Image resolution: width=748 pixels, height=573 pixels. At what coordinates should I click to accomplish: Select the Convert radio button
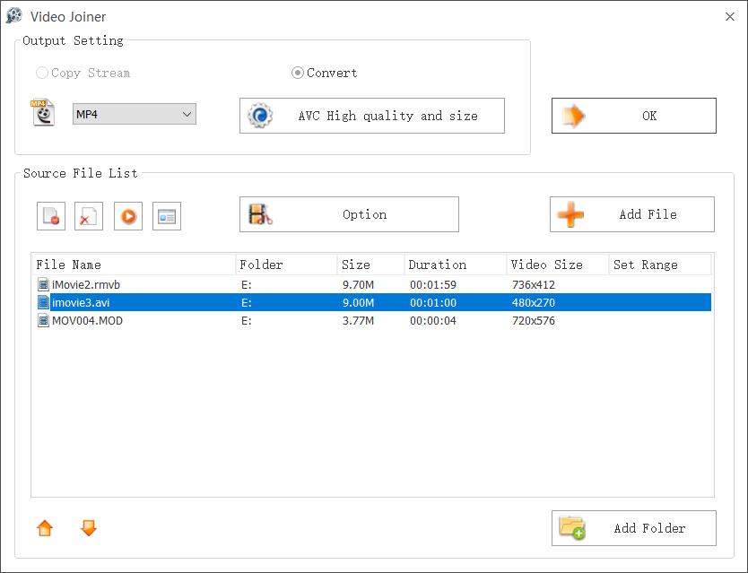[x=298, y=74]
